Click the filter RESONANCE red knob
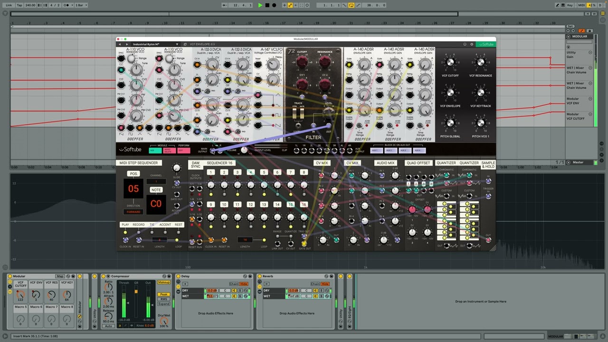Viewport: 608px width, 342px height. pyautogui.click(x=325, y=61)
